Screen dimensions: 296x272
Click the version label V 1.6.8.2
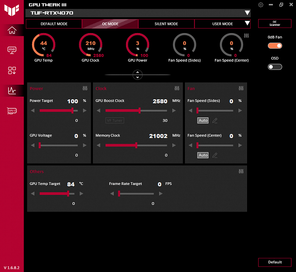pos(12,267)
